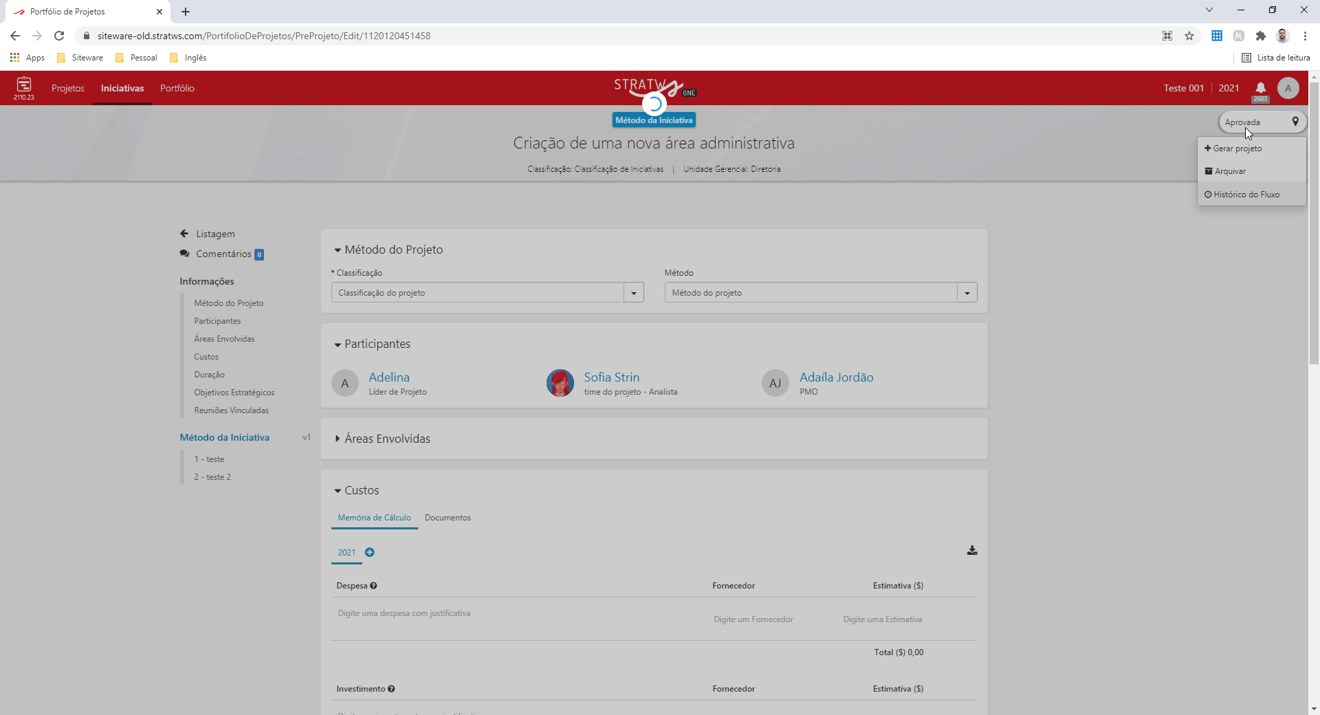Go back with the browser back arrow
Image resolution: width=1320 pixels, height=715 pixels.
click(x=15, y=36)
